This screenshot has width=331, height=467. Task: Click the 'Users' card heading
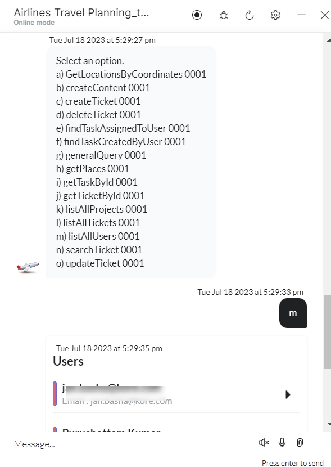coord(68,361)
